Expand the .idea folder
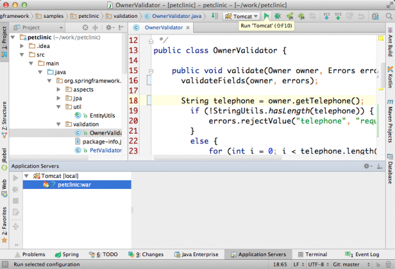The width and height of the screenshot is (395, 269). tap(22, 46)
